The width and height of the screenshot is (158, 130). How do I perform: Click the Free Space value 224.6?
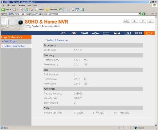77,84
